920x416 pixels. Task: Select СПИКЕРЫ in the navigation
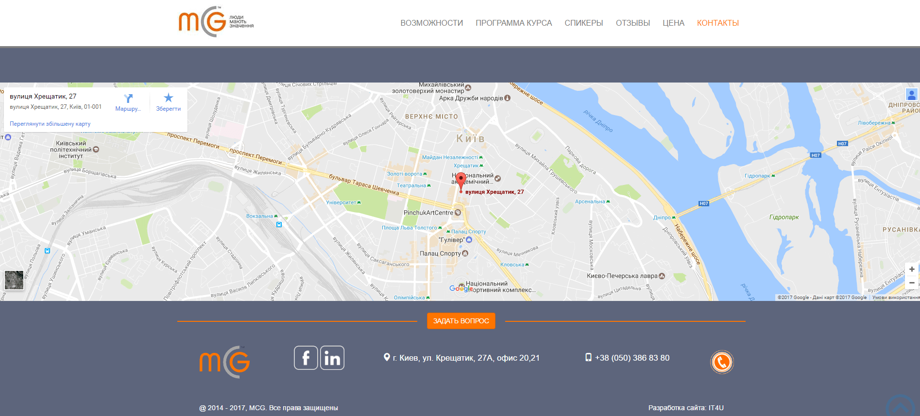point(583,23)
